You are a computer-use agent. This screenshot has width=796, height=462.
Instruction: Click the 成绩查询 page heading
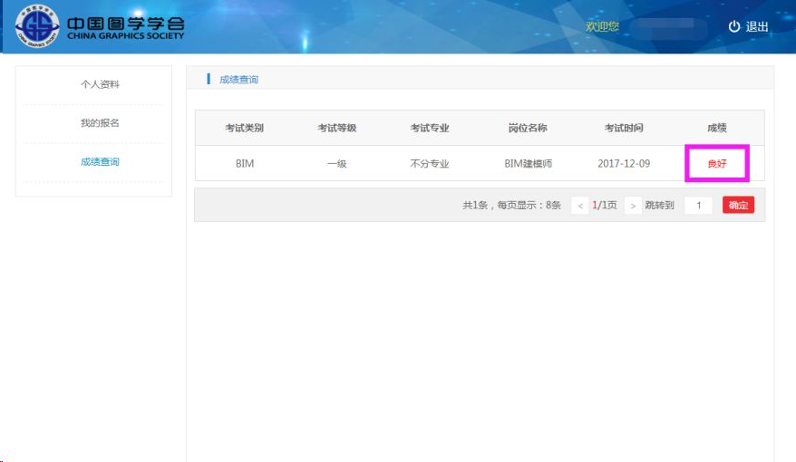click(238, 80)
